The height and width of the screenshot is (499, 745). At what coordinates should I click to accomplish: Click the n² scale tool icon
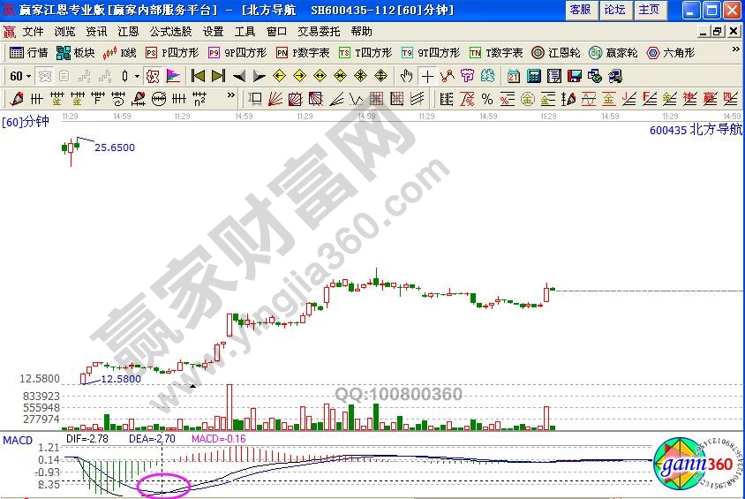pos(199,99)
